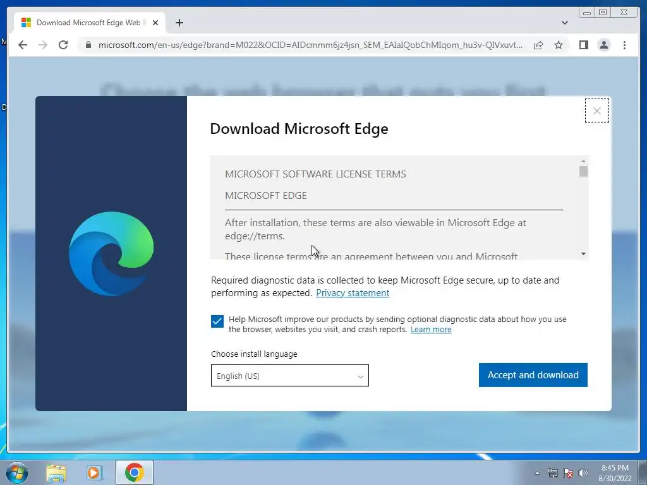Close the Download Microsoft Edge dialog
Viewport: 647px width, 485px height.
pyautogui.click(x=596, y=111)
